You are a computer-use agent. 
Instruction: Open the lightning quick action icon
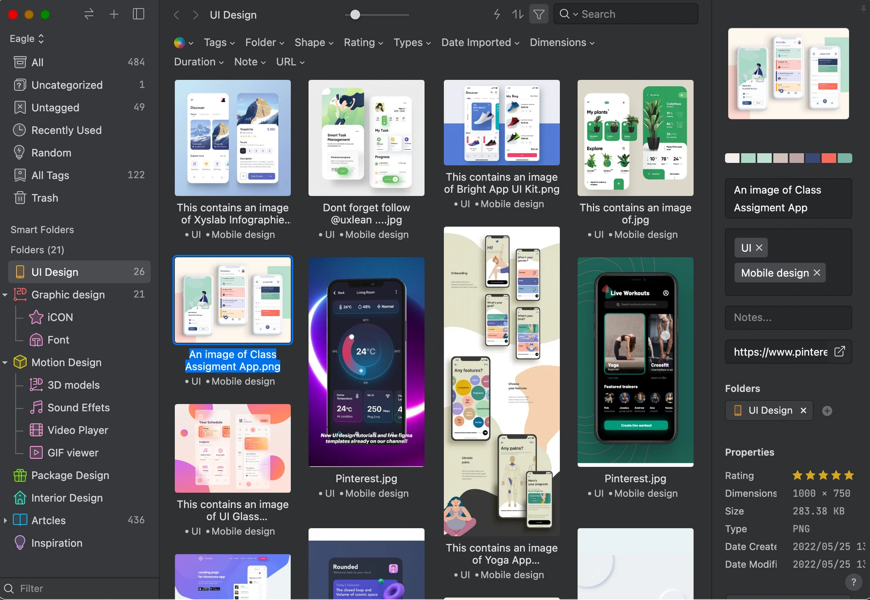point(497,14)
